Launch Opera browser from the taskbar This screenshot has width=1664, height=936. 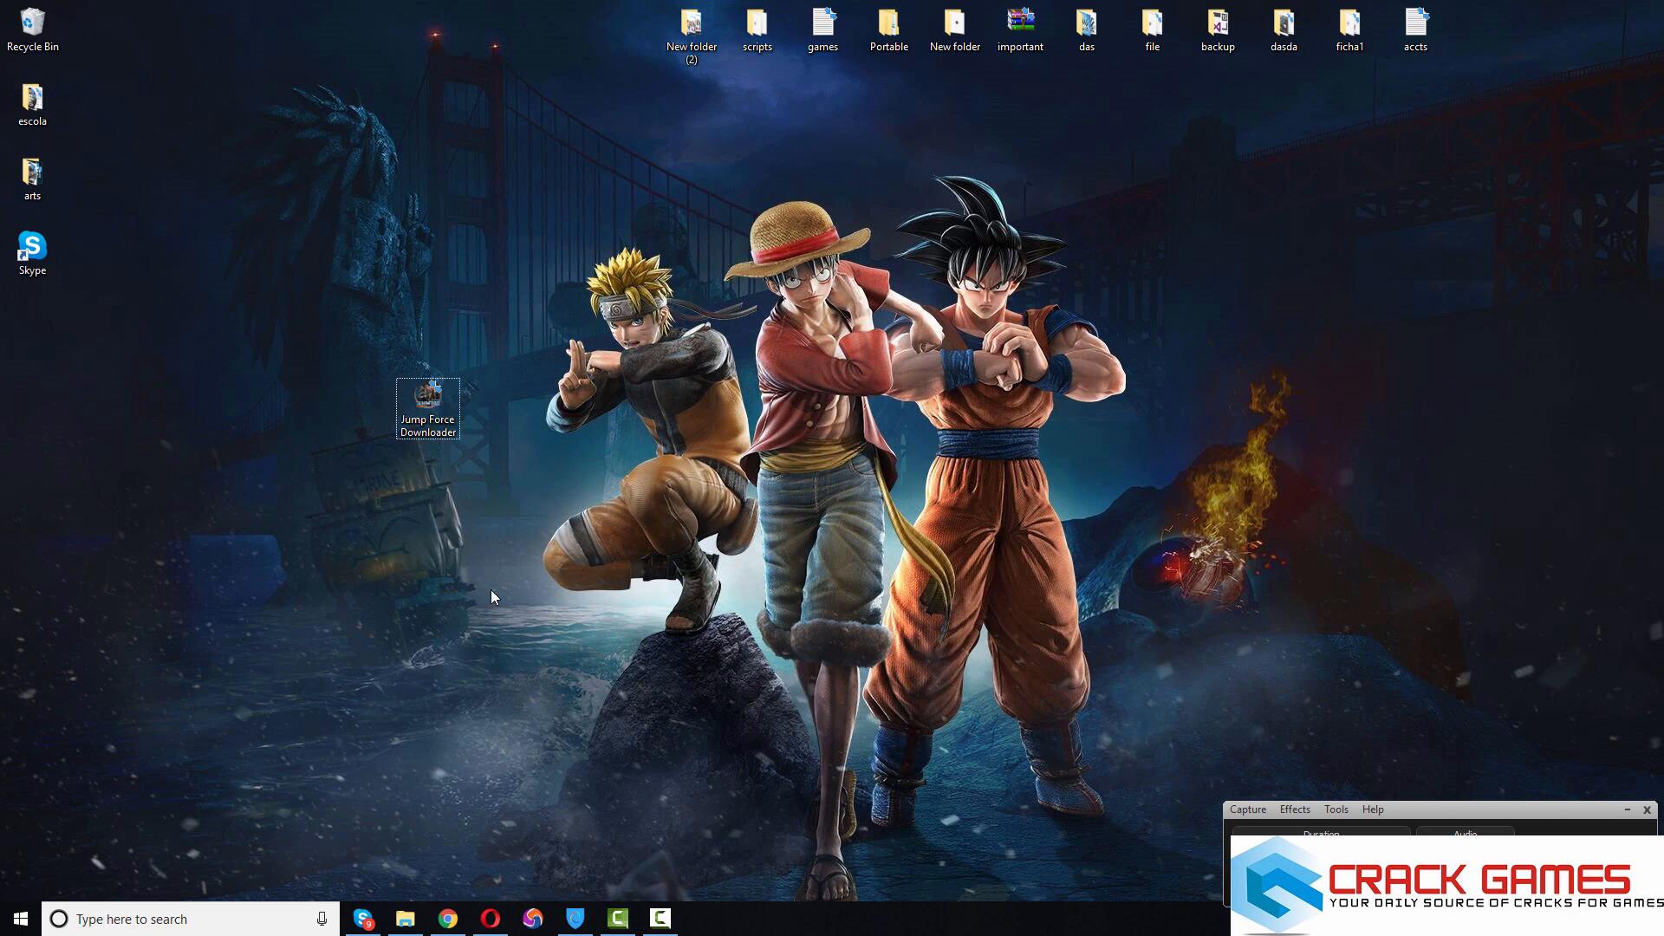click(x=490, y=919)
